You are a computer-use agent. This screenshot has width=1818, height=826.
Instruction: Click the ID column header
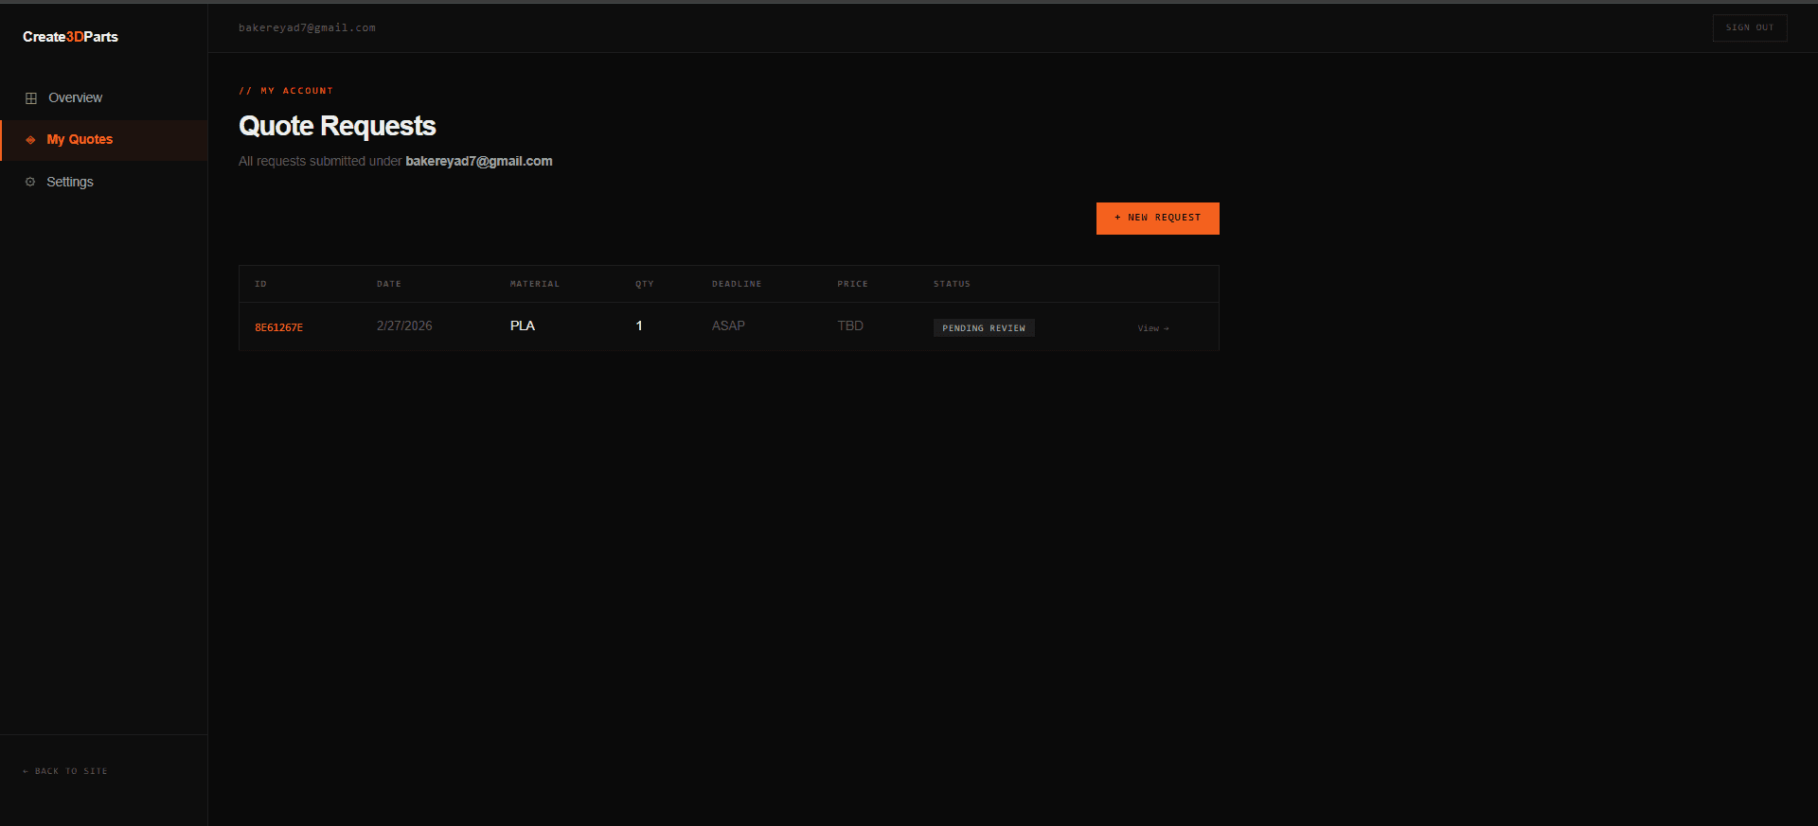click(260, 284)
